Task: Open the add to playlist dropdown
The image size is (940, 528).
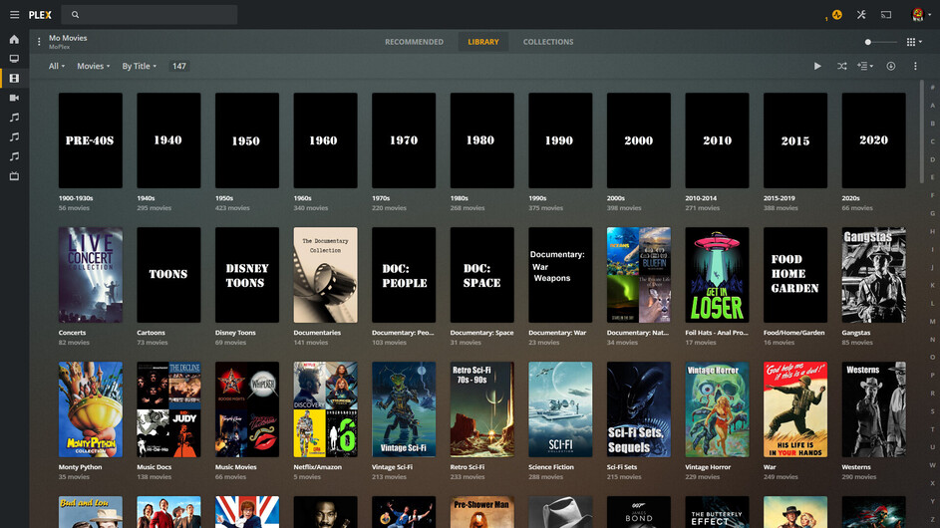Action: click(x=865, y=66)
